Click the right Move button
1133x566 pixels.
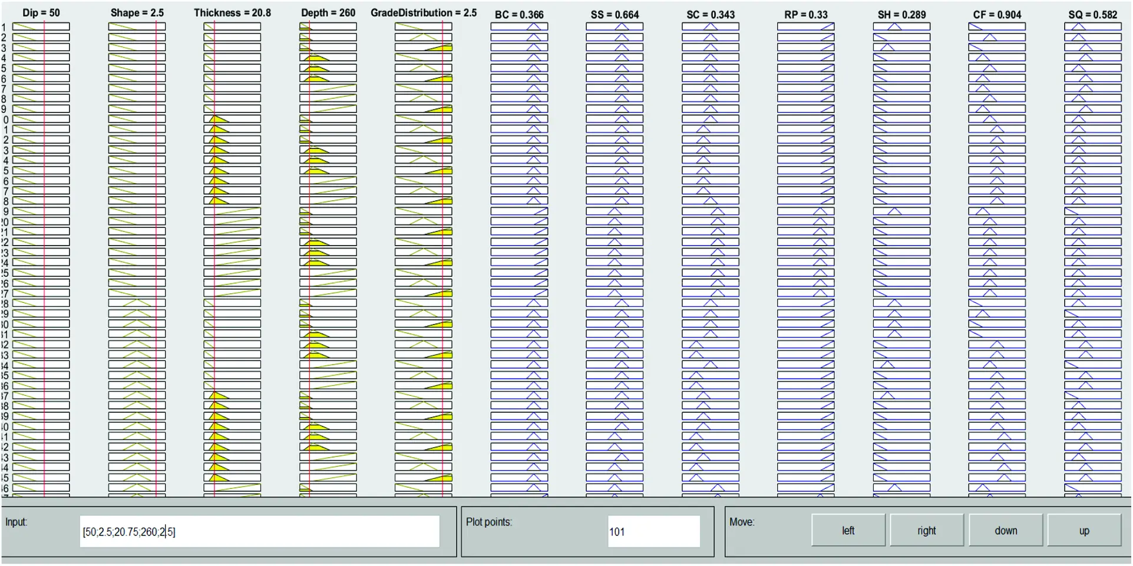pyautogui.click(x=926, y=530)
